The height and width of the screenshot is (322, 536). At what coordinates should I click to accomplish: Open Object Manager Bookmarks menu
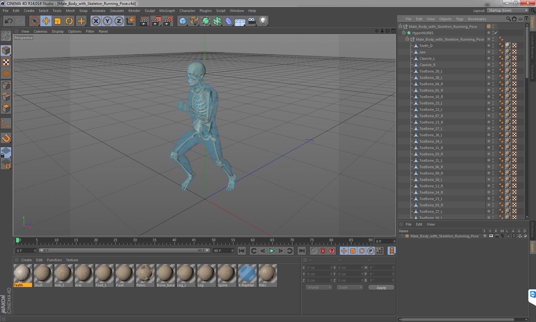477,19
